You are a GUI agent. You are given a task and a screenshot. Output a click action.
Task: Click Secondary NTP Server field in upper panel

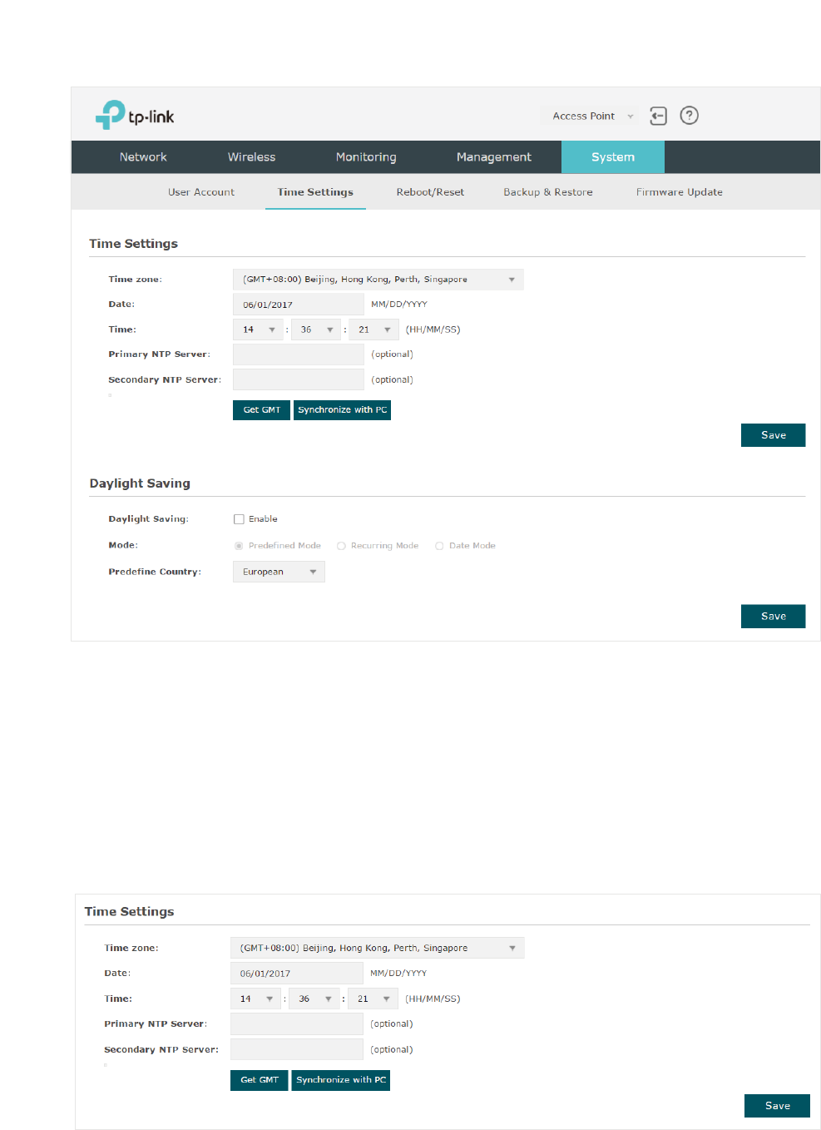[x=299, y=379]
